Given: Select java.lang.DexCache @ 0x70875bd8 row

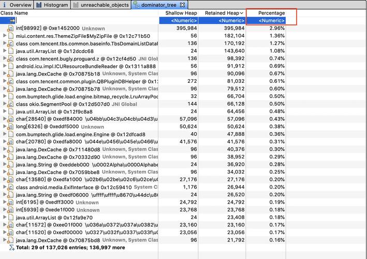Looking at the screenshot, I should pos(143,240).
